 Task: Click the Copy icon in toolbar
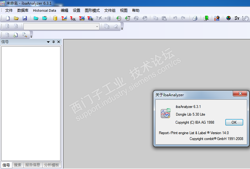[156, 18]
